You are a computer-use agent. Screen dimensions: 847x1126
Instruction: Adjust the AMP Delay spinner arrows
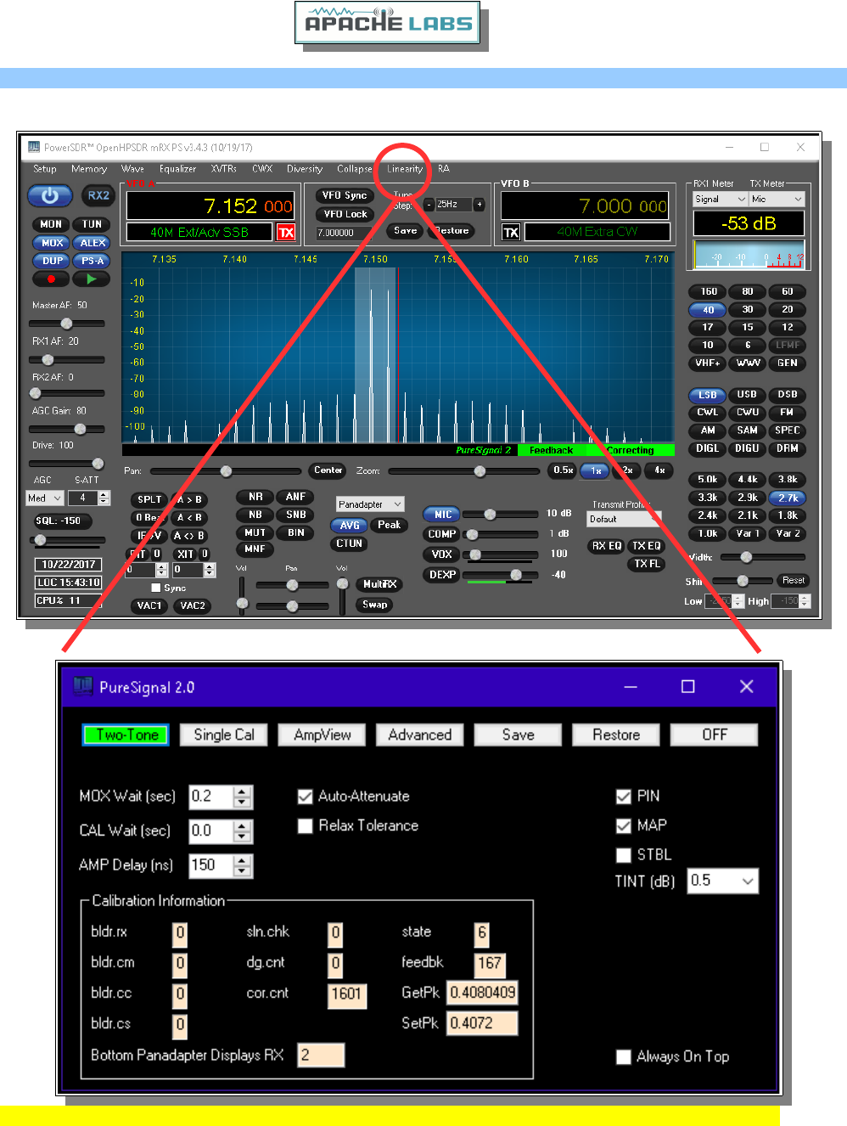tap(243, 865)
